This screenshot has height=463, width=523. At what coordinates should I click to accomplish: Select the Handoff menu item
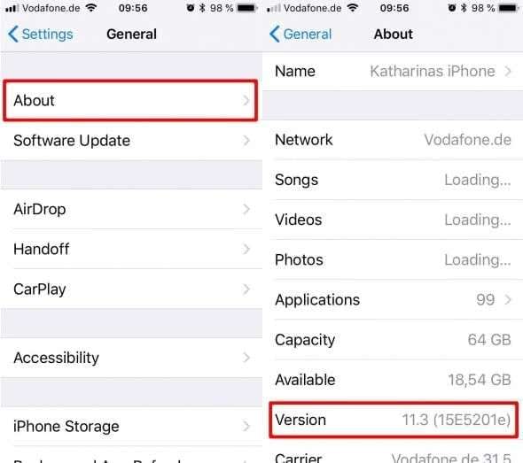coord(131,249)
